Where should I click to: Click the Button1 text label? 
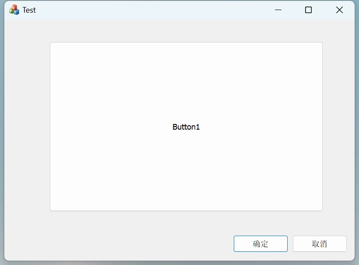(x=186, y=127)
